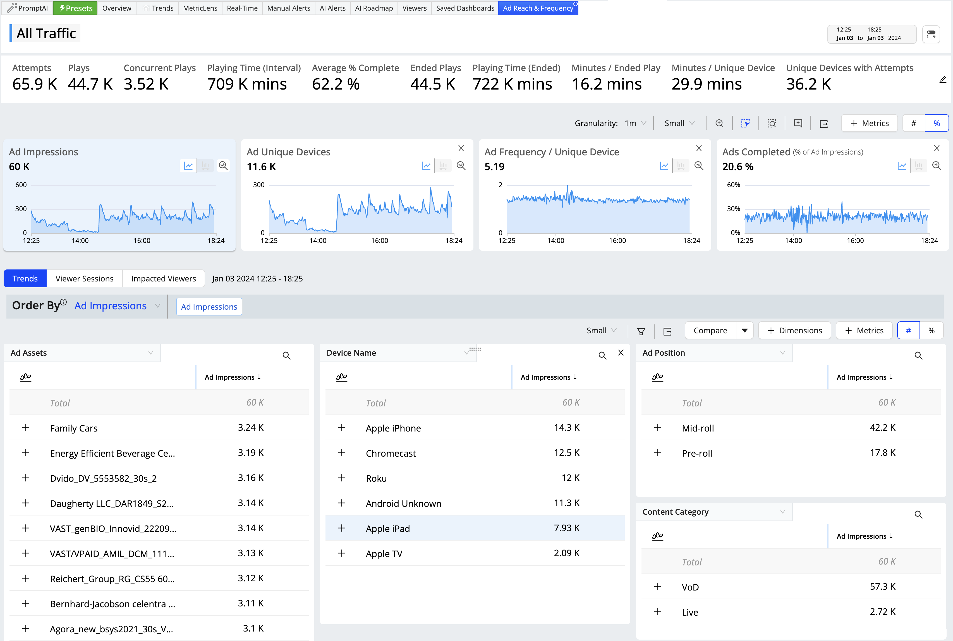Click zoom icon on Ads Completed chart

coord(937,166)
